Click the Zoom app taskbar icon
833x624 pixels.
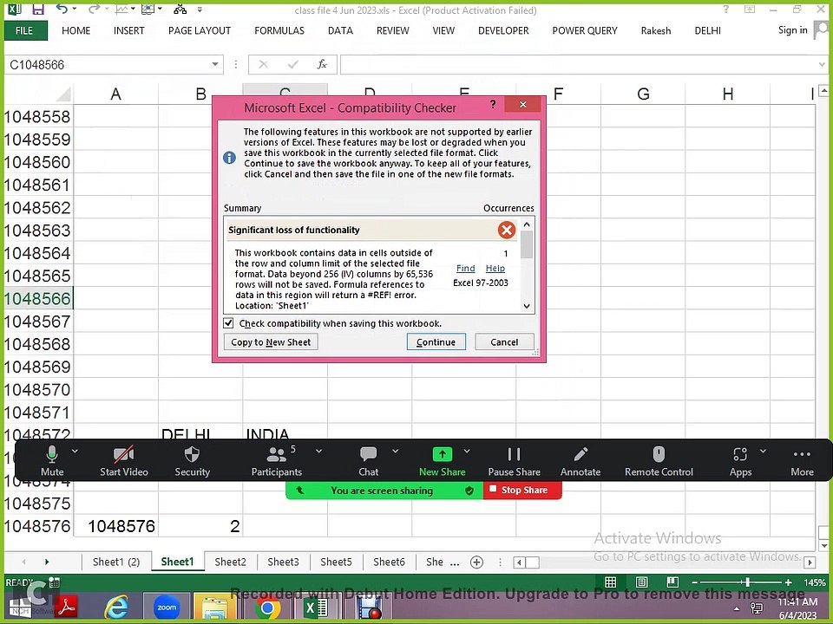click(x=167, y=607)
